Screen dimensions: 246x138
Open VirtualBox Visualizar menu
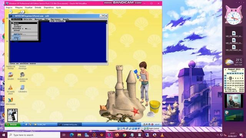coord(28,8)
